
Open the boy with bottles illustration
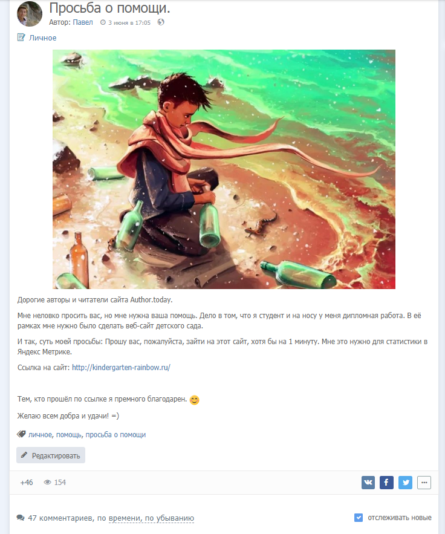coord(224,169)
